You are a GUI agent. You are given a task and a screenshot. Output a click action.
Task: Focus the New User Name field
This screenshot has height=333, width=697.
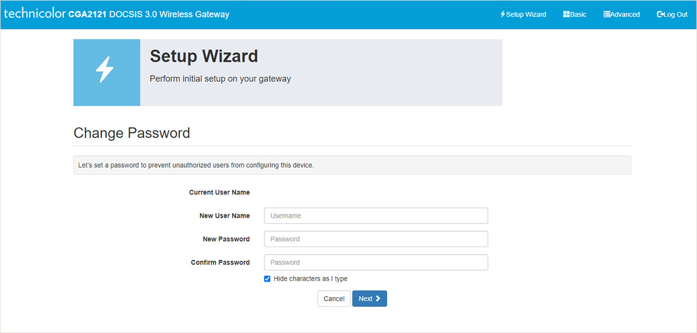[376, 216]
